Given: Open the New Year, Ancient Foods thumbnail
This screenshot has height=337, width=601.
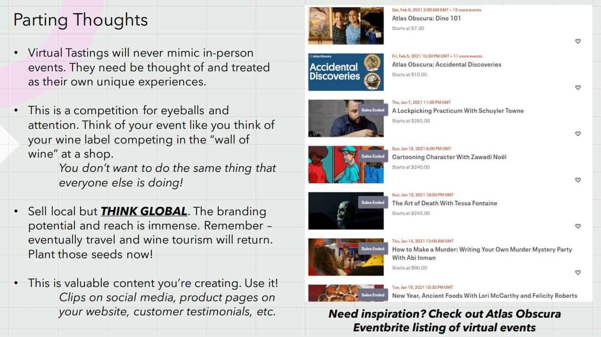Looking at the screenshot, I should [346, 293].
